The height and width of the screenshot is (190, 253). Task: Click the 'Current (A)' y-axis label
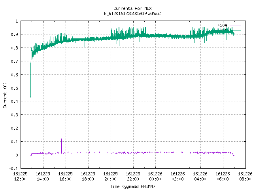5,95
